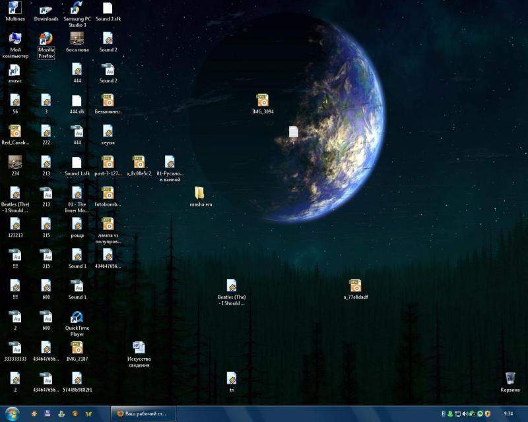
Task: Click the Sound 2.sfk file icon
Action: click(x=108, y=9)
